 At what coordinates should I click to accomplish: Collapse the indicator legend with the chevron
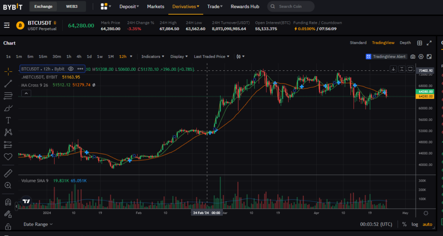coord(26,93)
